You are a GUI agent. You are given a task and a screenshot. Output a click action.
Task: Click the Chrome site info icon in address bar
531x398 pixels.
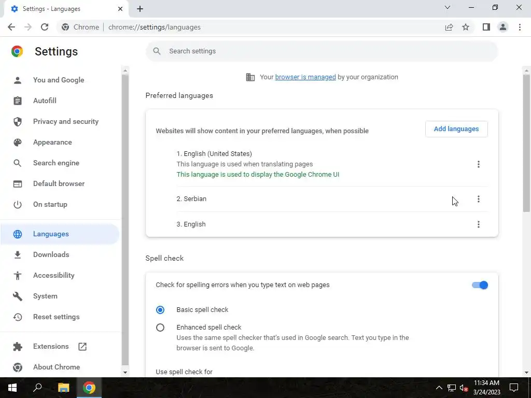65,27
